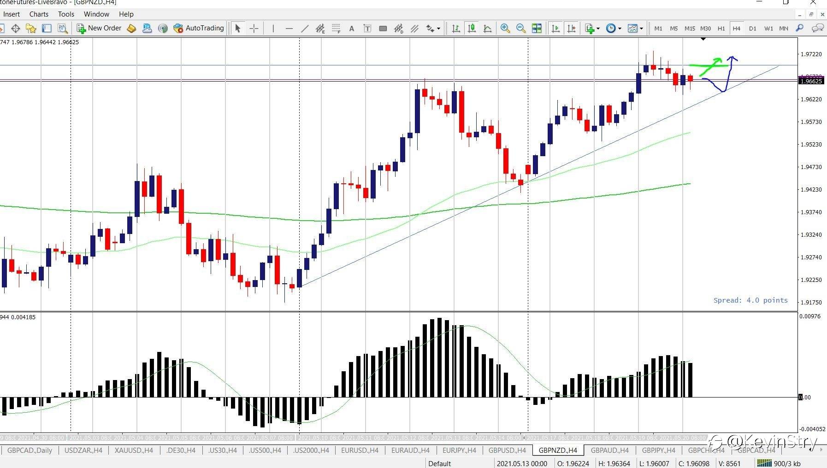Switch to line chart mode
Screen dimensions: 827x468
pos(487,28)
